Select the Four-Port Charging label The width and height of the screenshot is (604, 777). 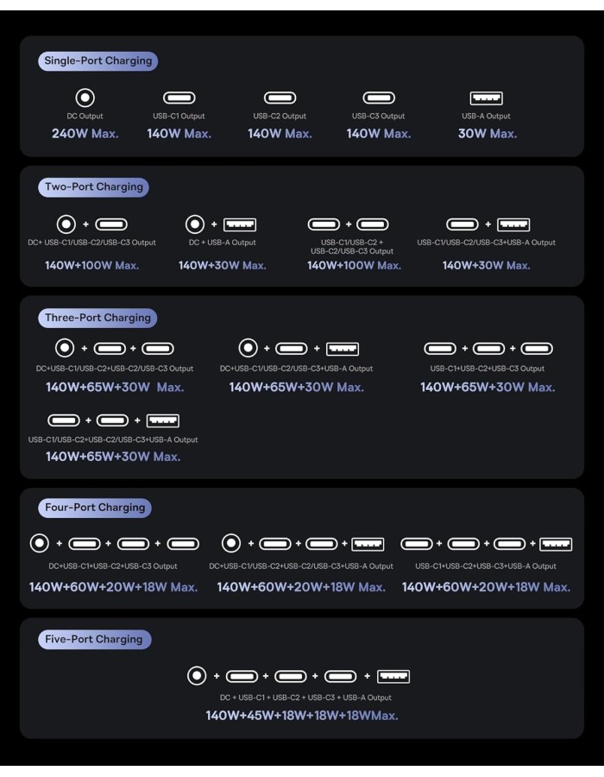95,508
